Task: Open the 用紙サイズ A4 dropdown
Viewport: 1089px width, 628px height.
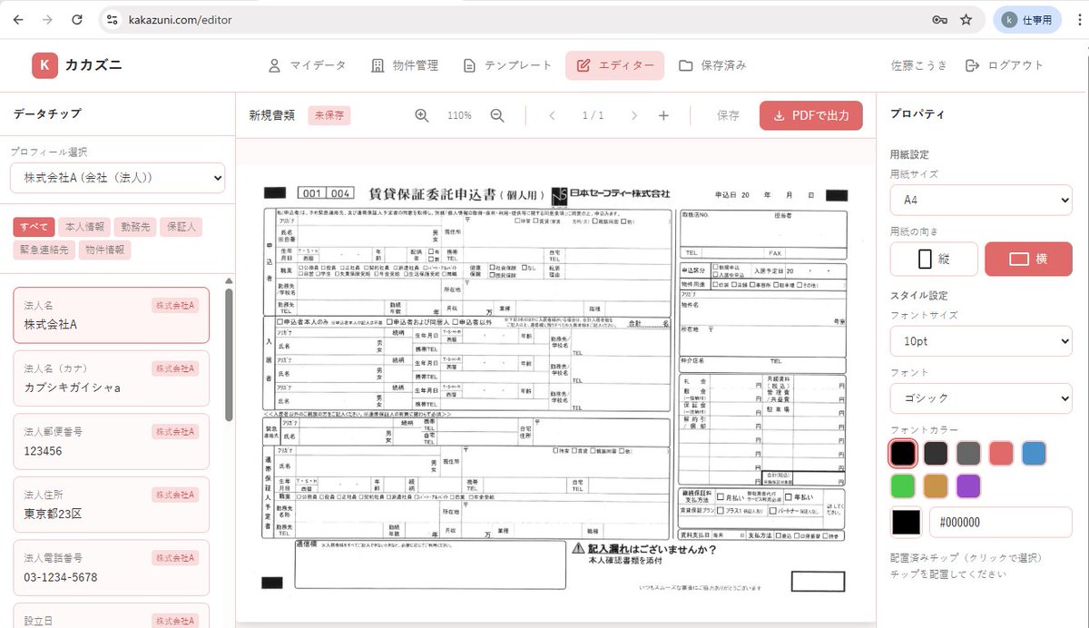Action: (x=981, y=200)
